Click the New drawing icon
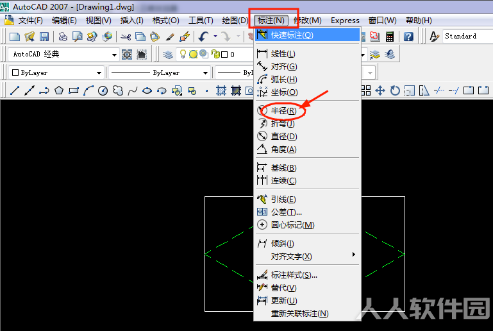Viewport: 493px width, 331px height. click(x=15, y=37)
